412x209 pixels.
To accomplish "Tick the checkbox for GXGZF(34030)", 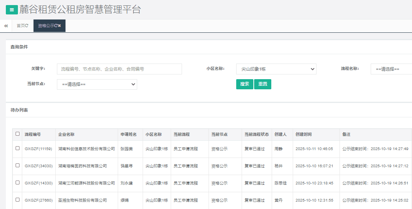I will (x=18, y=165).
